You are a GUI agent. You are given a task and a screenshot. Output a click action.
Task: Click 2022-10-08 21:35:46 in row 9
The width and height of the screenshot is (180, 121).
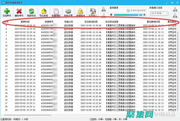[153, 43]
